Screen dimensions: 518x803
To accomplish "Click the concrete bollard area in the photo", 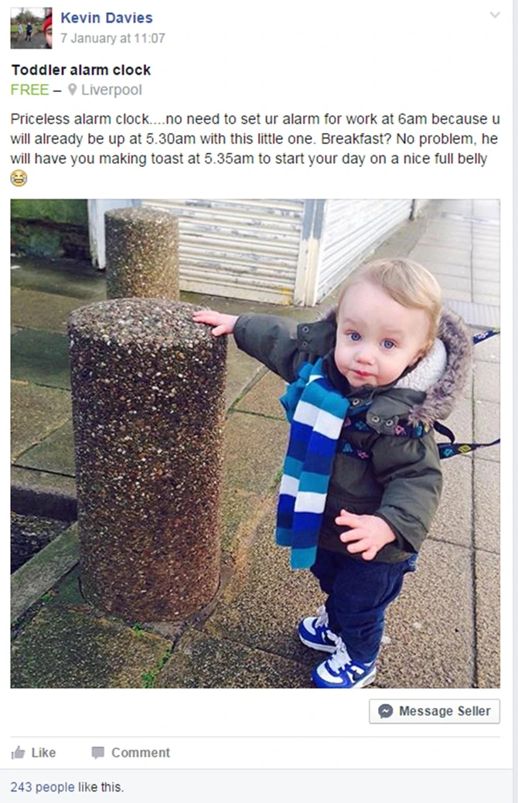I will click(148, 459).
